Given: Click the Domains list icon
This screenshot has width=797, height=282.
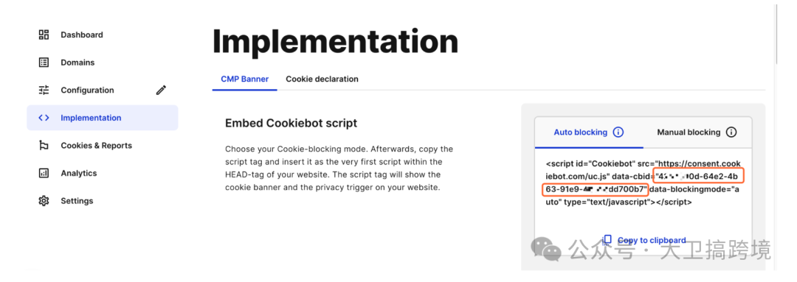Looking at the screenshot, I should (x=44, y=63).
